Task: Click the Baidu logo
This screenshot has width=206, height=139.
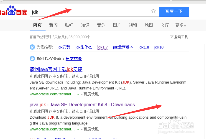Action: (13, 11)
